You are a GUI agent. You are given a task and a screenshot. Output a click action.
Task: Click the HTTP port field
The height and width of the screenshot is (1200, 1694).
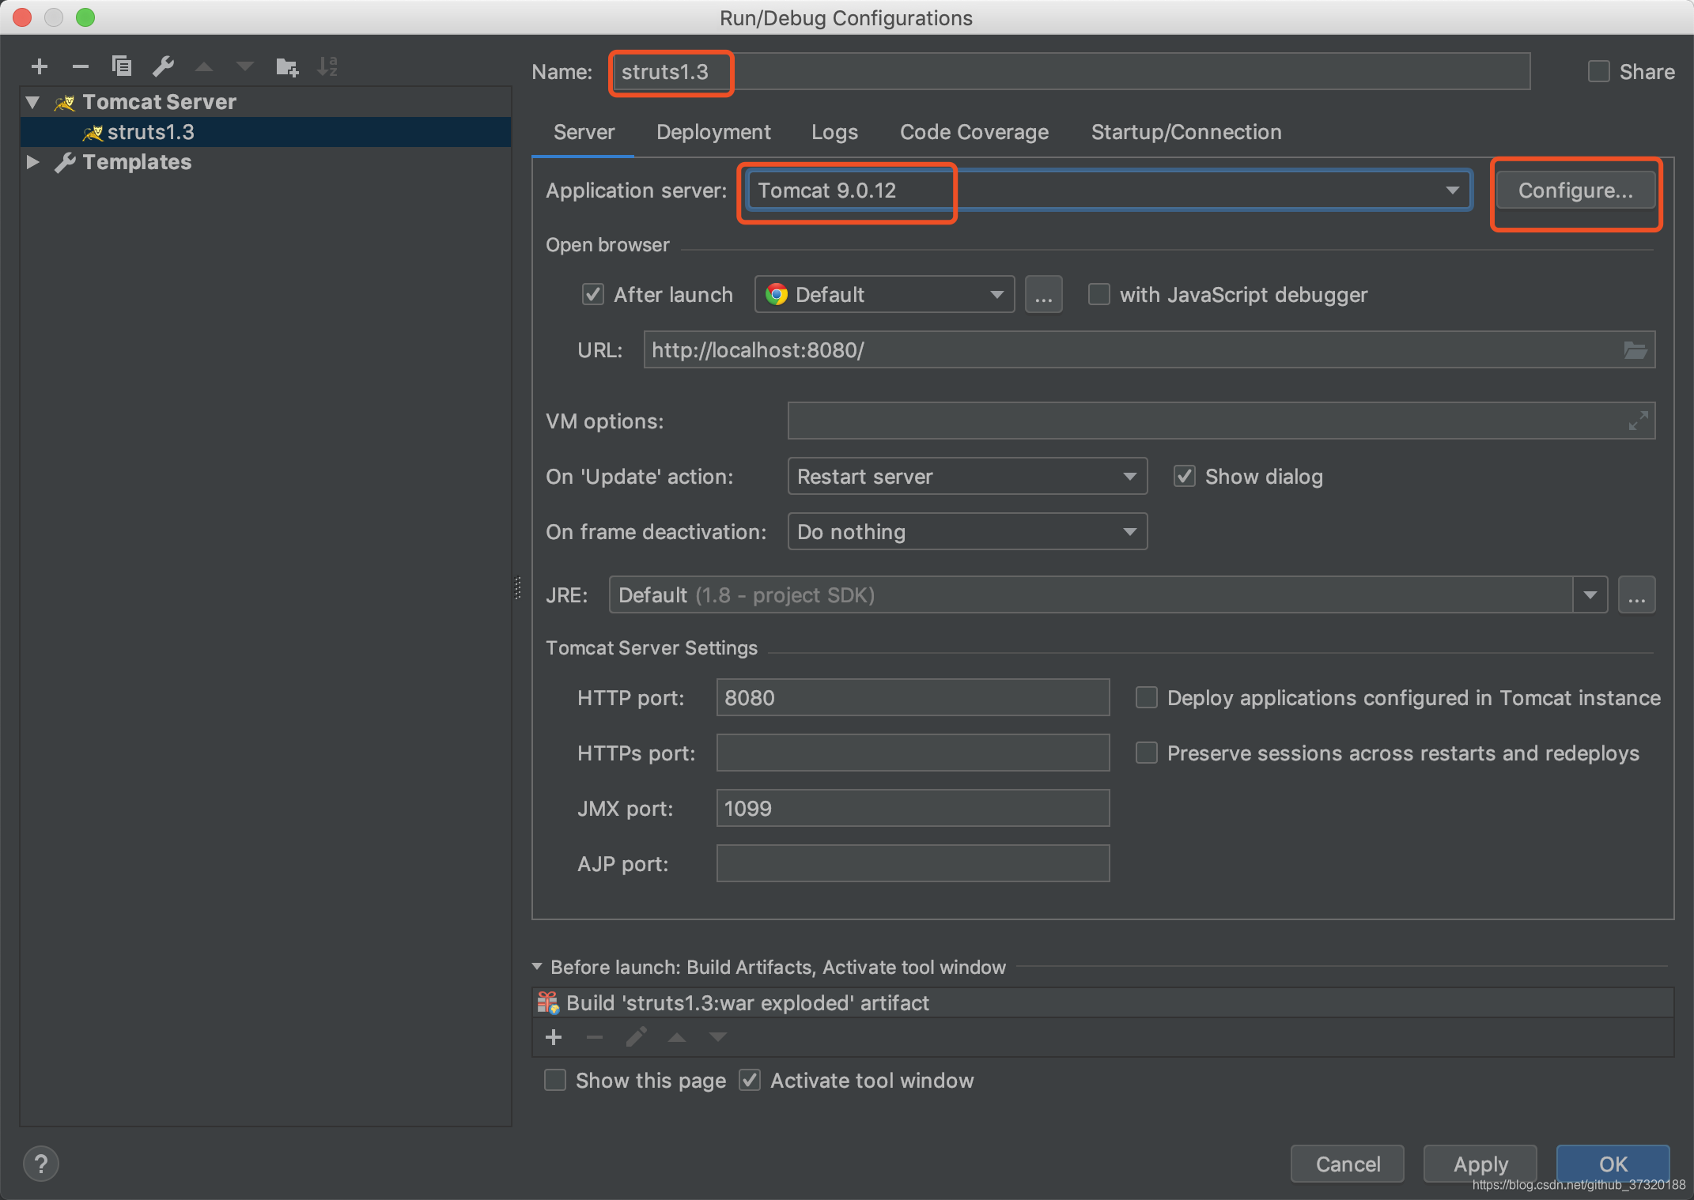tap(913, 698)
